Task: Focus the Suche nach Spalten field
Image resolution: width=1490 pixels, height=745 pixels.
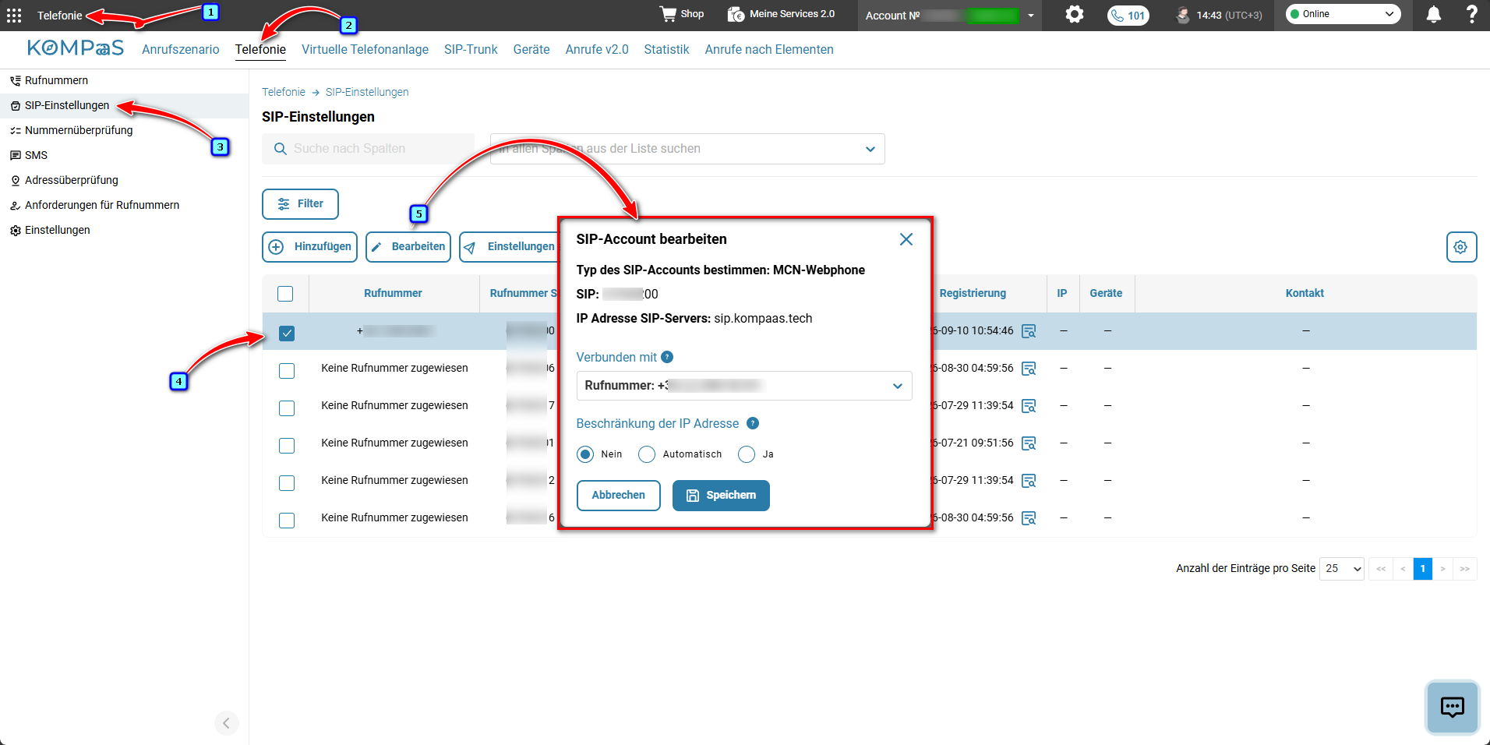Action: (x=369, y=149)
